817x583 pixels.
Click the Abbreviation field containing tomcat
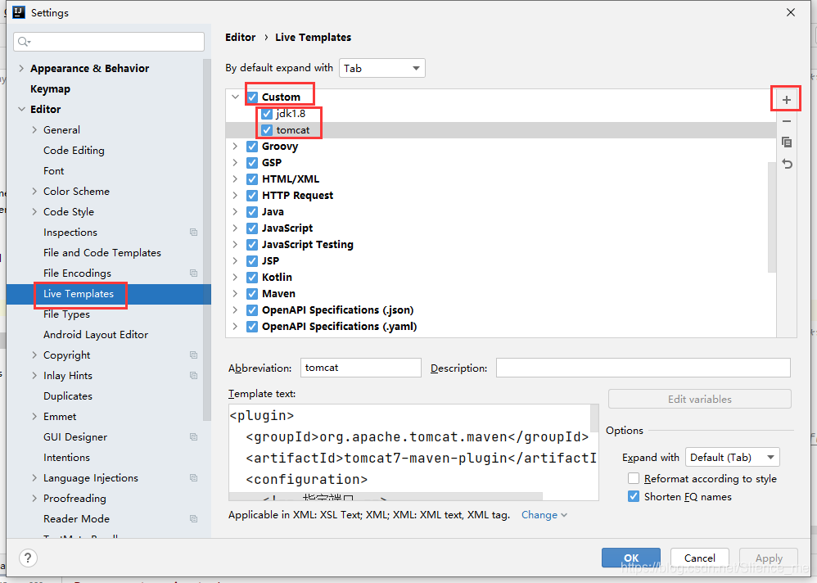click(x=360, y=368)
